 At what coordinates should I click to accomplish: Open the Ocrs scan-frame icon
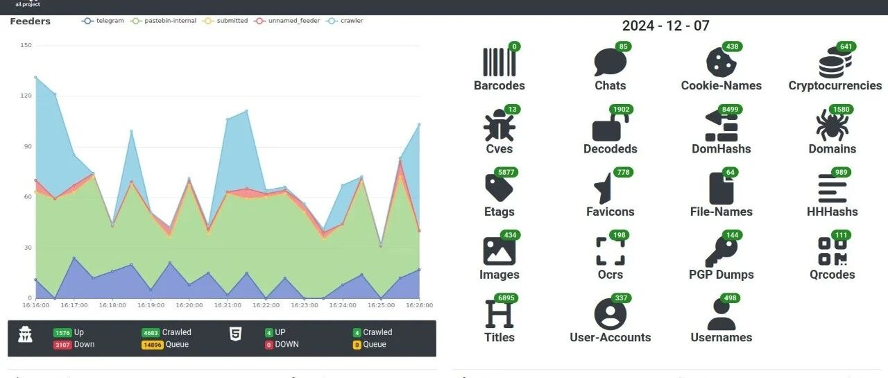610,251
